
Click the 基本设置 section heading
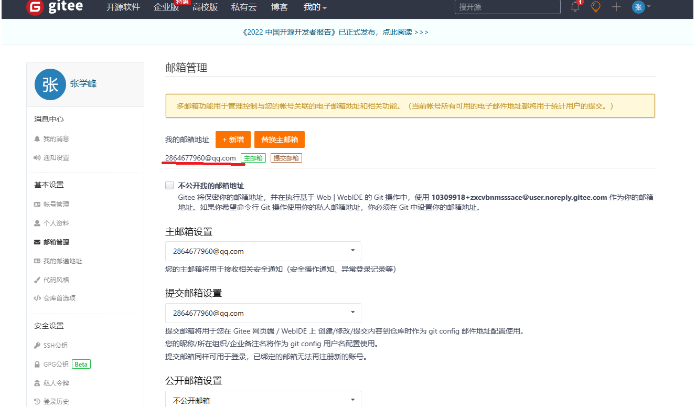coord(49,185)
